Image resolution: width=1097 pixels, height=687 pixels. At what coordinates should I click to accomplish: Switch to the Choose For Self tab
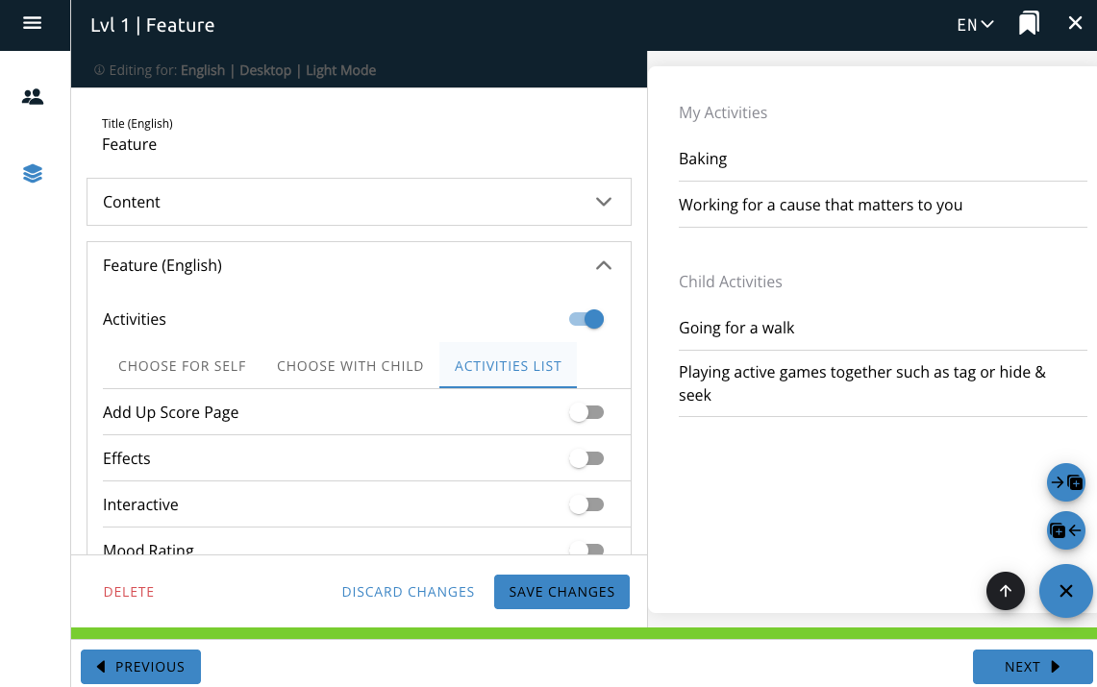coord(182,366)
